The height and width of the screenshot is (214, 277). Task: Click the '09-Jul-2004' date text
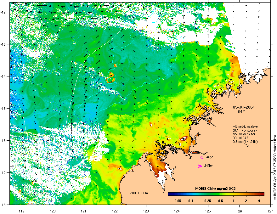(244, 107)
